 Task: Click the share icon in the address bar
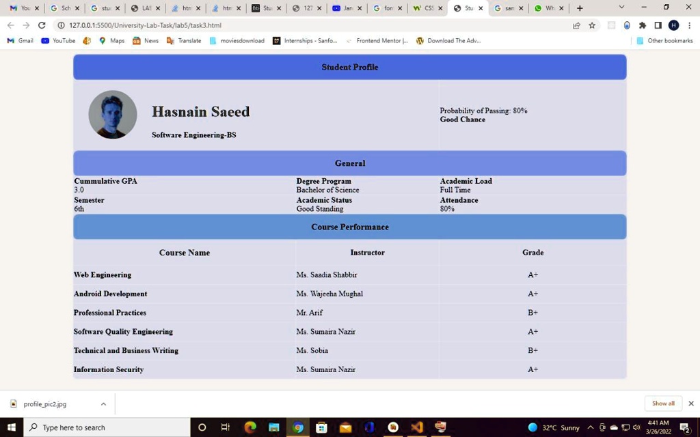(576, 25)
